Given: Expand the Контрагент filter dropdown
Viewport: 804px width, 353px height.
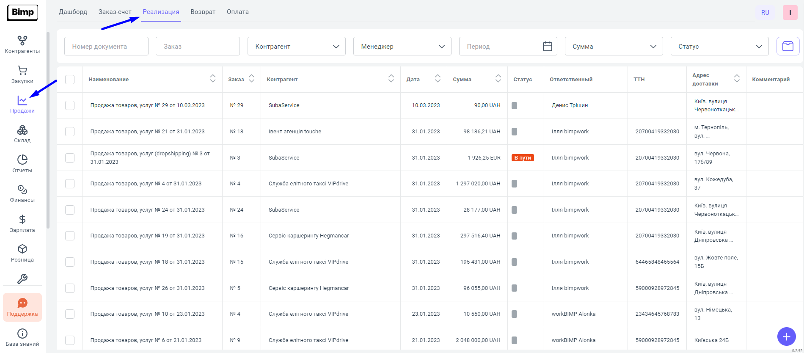Looking at the screenshot, I should (296, 46).
